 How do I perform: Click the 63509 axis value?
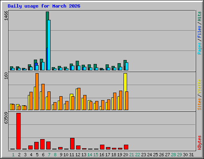[x=6, y=118]
